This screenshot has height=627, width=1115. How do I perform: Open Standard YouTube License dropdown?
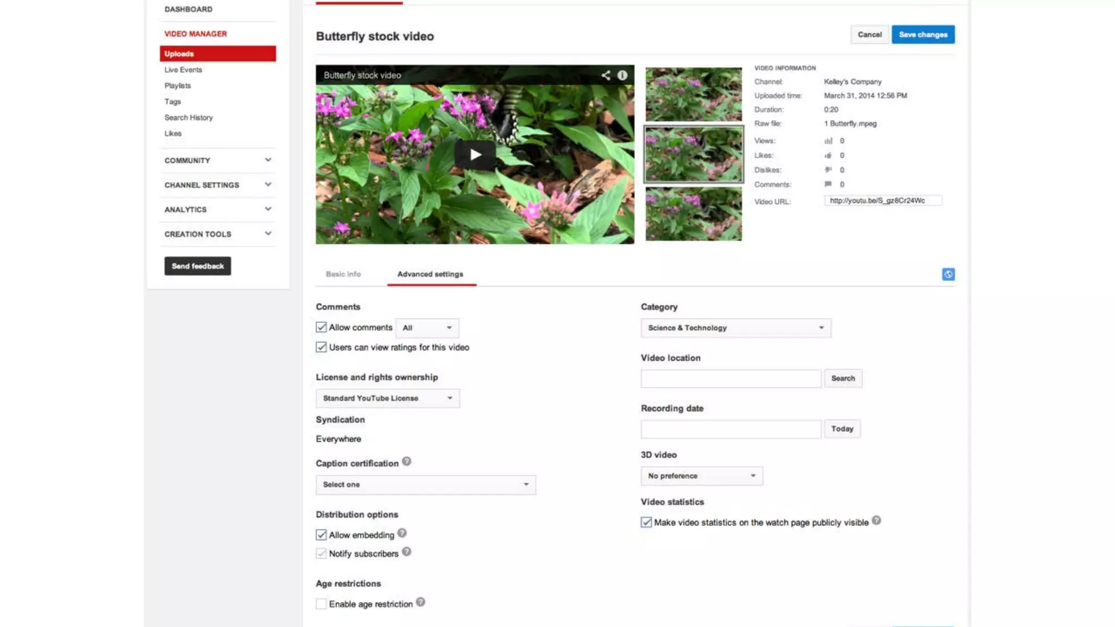point(388,398)
